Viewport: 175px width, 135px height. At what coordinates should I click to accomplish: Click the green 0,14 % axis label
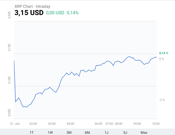coord(163,53)
